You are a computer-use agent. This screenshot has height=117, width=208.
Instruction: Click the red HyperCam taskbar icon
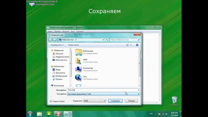tap(58, 114)
